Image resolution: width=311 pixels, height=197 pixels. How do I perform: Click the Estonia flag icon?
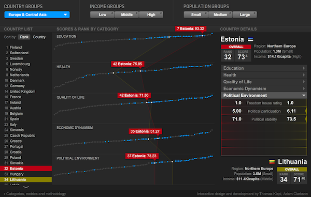[250, 40]
